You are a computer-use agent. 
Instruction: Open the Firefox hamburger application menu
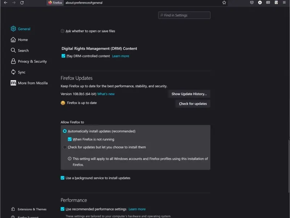click(285, 3)
